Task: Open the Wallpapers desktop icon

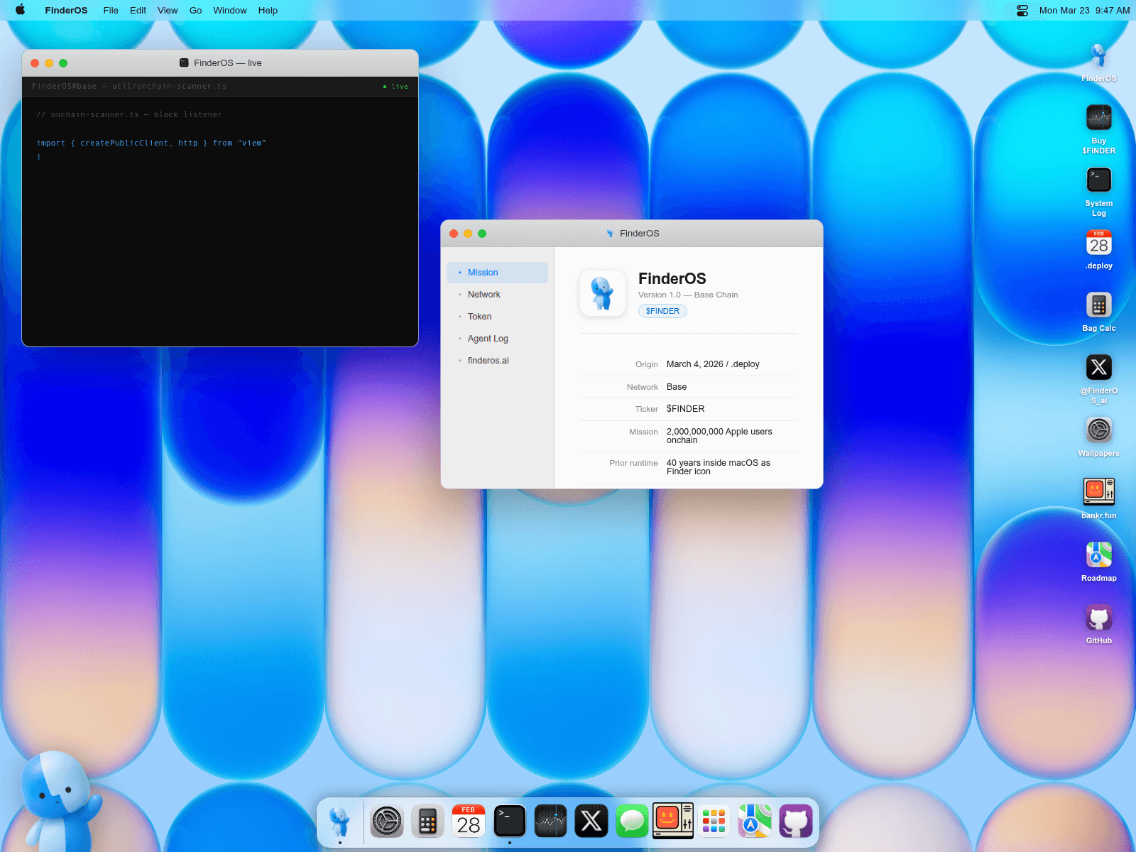Action: 1098,431
